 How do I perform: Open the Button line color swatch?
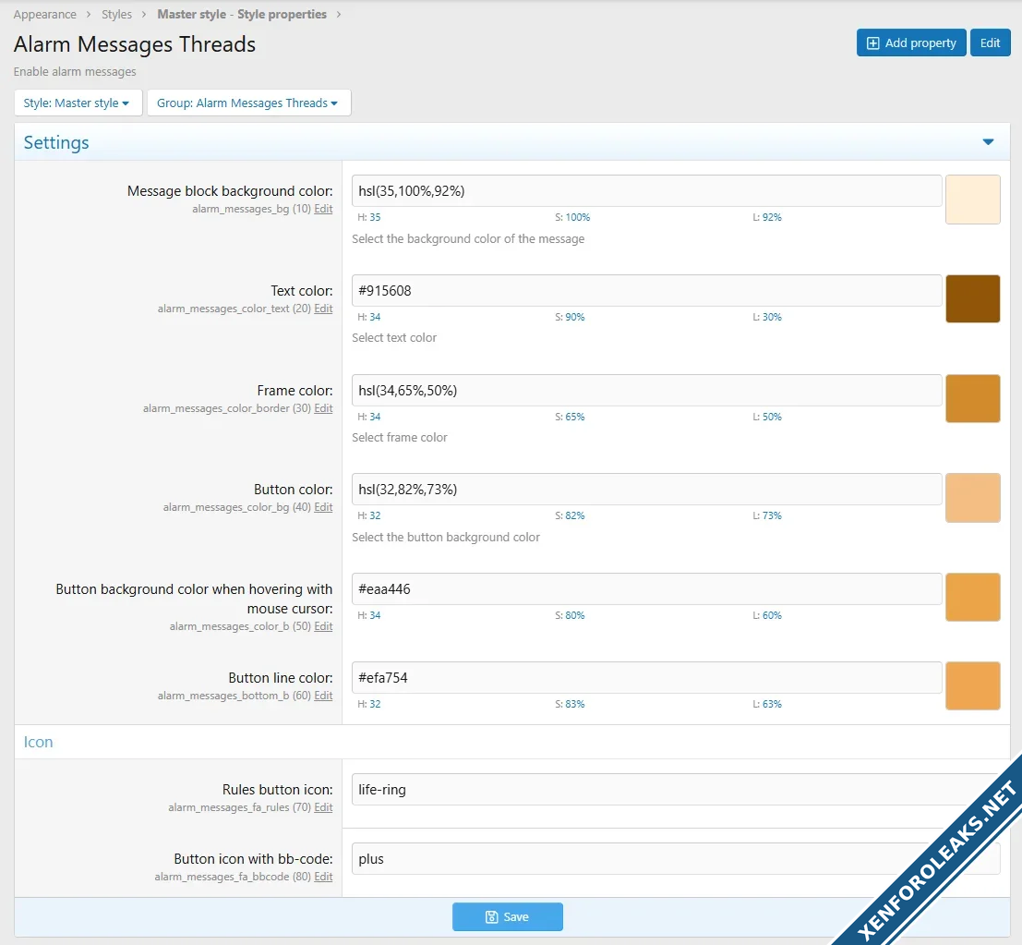pos(972,685)
